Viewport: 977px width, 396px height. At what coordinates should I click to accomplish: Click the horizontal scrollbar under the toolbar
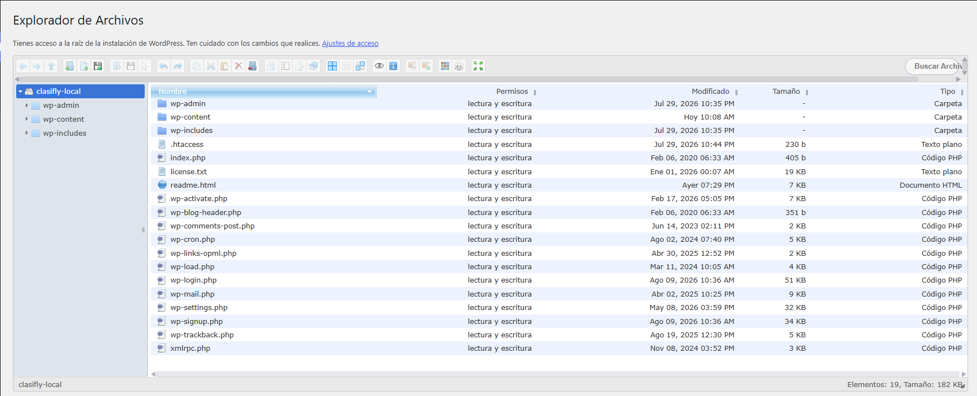(469, 79)
